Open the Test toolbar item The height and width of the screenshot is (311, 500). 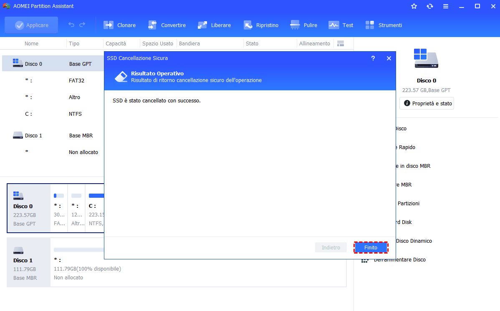click(341, 25)
